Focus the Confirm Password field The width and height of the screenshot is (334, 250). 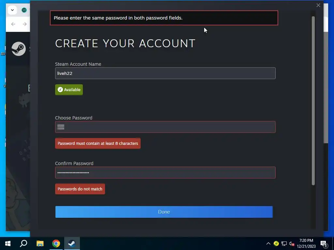(165, 173)
